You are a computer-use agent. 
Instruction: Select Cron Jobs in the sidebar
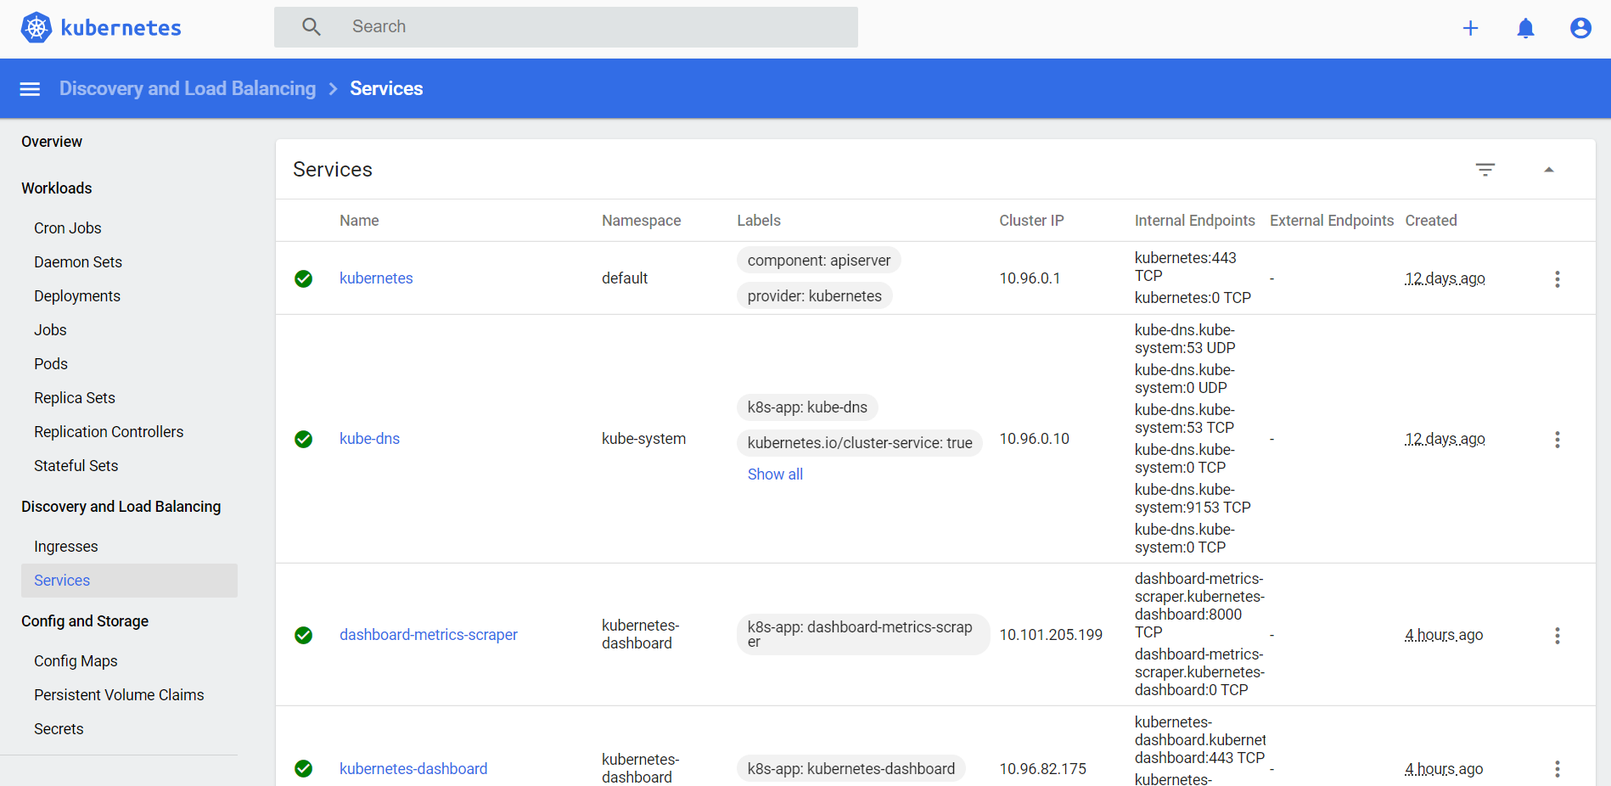click(68, 228)
